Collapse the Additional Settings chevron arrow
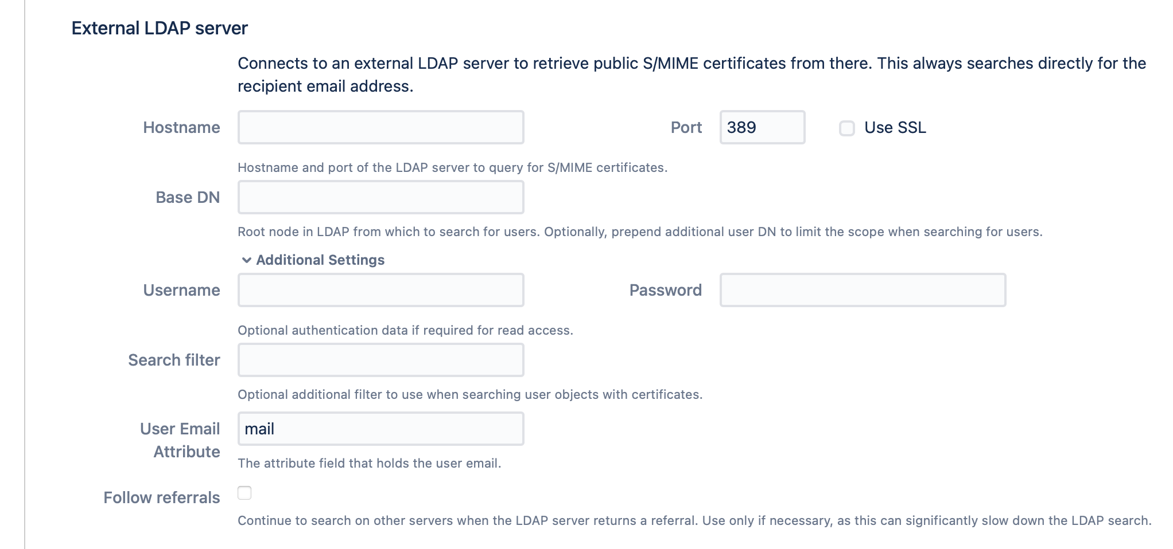The image size is (1173, 549). 246,260
